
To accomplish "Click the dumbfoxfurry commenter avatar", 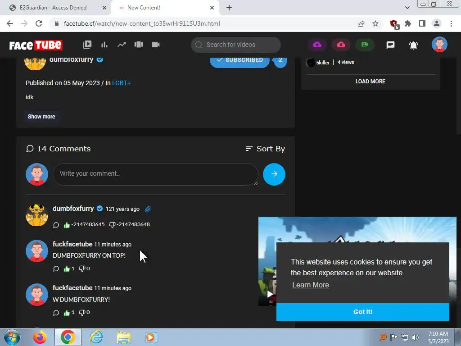I will (x=37, y=215).
